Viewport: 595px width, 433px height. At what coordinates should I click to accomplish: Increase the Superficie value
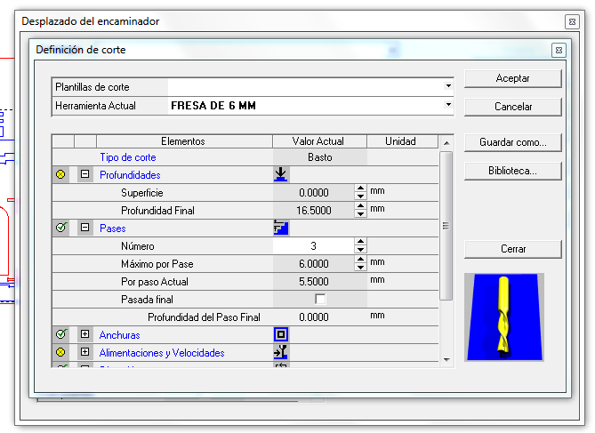360,188
